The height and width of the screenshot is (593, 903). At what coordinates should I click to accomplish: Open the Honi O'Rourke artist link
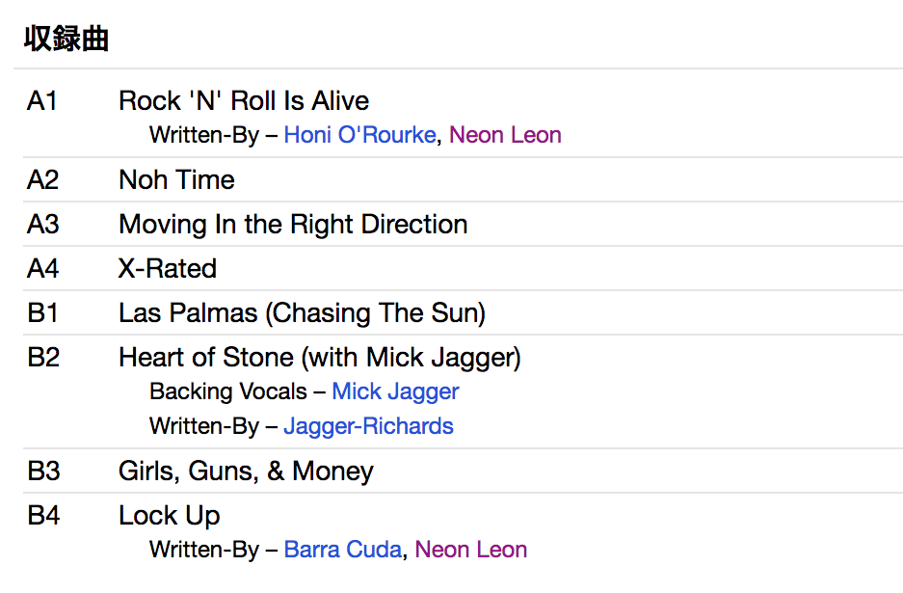click(359, 135)
